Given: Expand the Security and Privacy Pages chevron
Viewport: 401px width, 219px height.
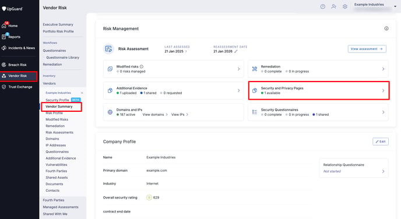Looking at the screenshot, I should [383, 90].
